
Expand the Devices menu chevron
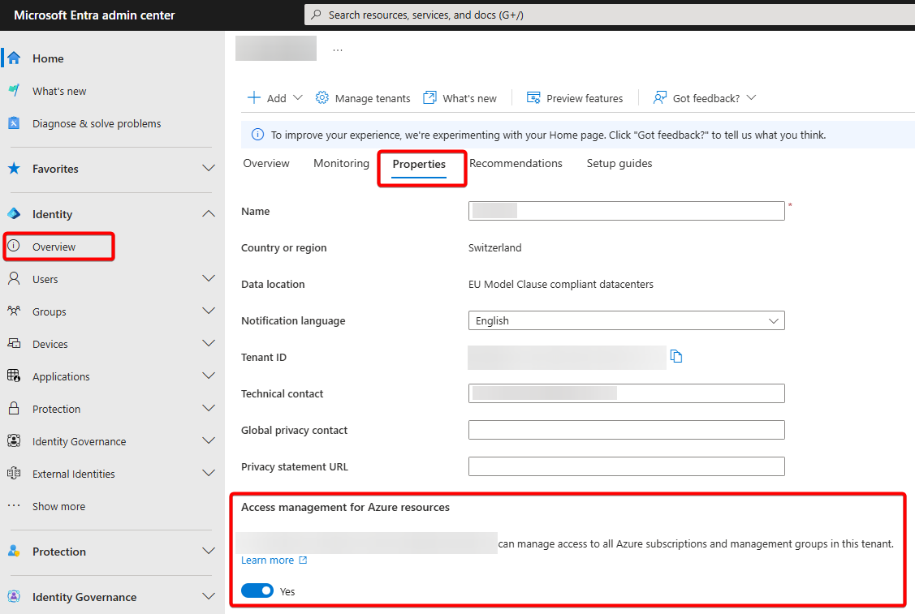(x=209, y=343)
